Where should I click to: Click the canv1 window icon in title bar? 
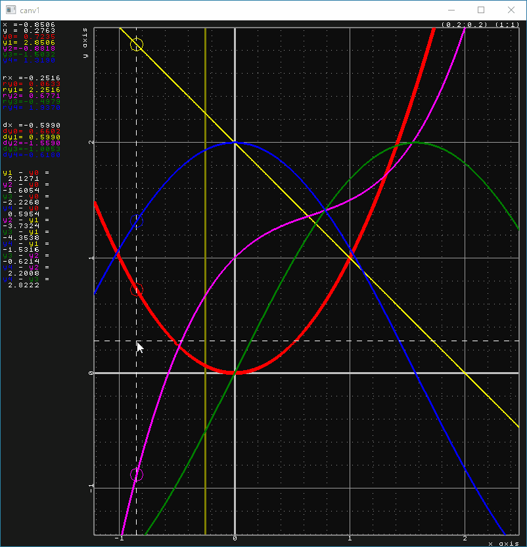11,10
